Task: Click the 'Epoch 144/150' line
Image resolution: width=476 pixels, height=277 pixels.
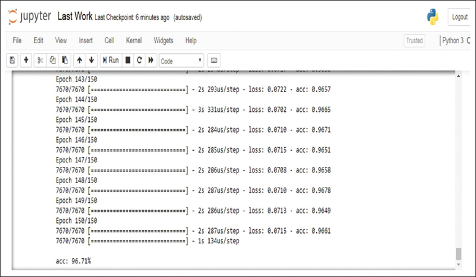Action: click(x=76, y=99)
